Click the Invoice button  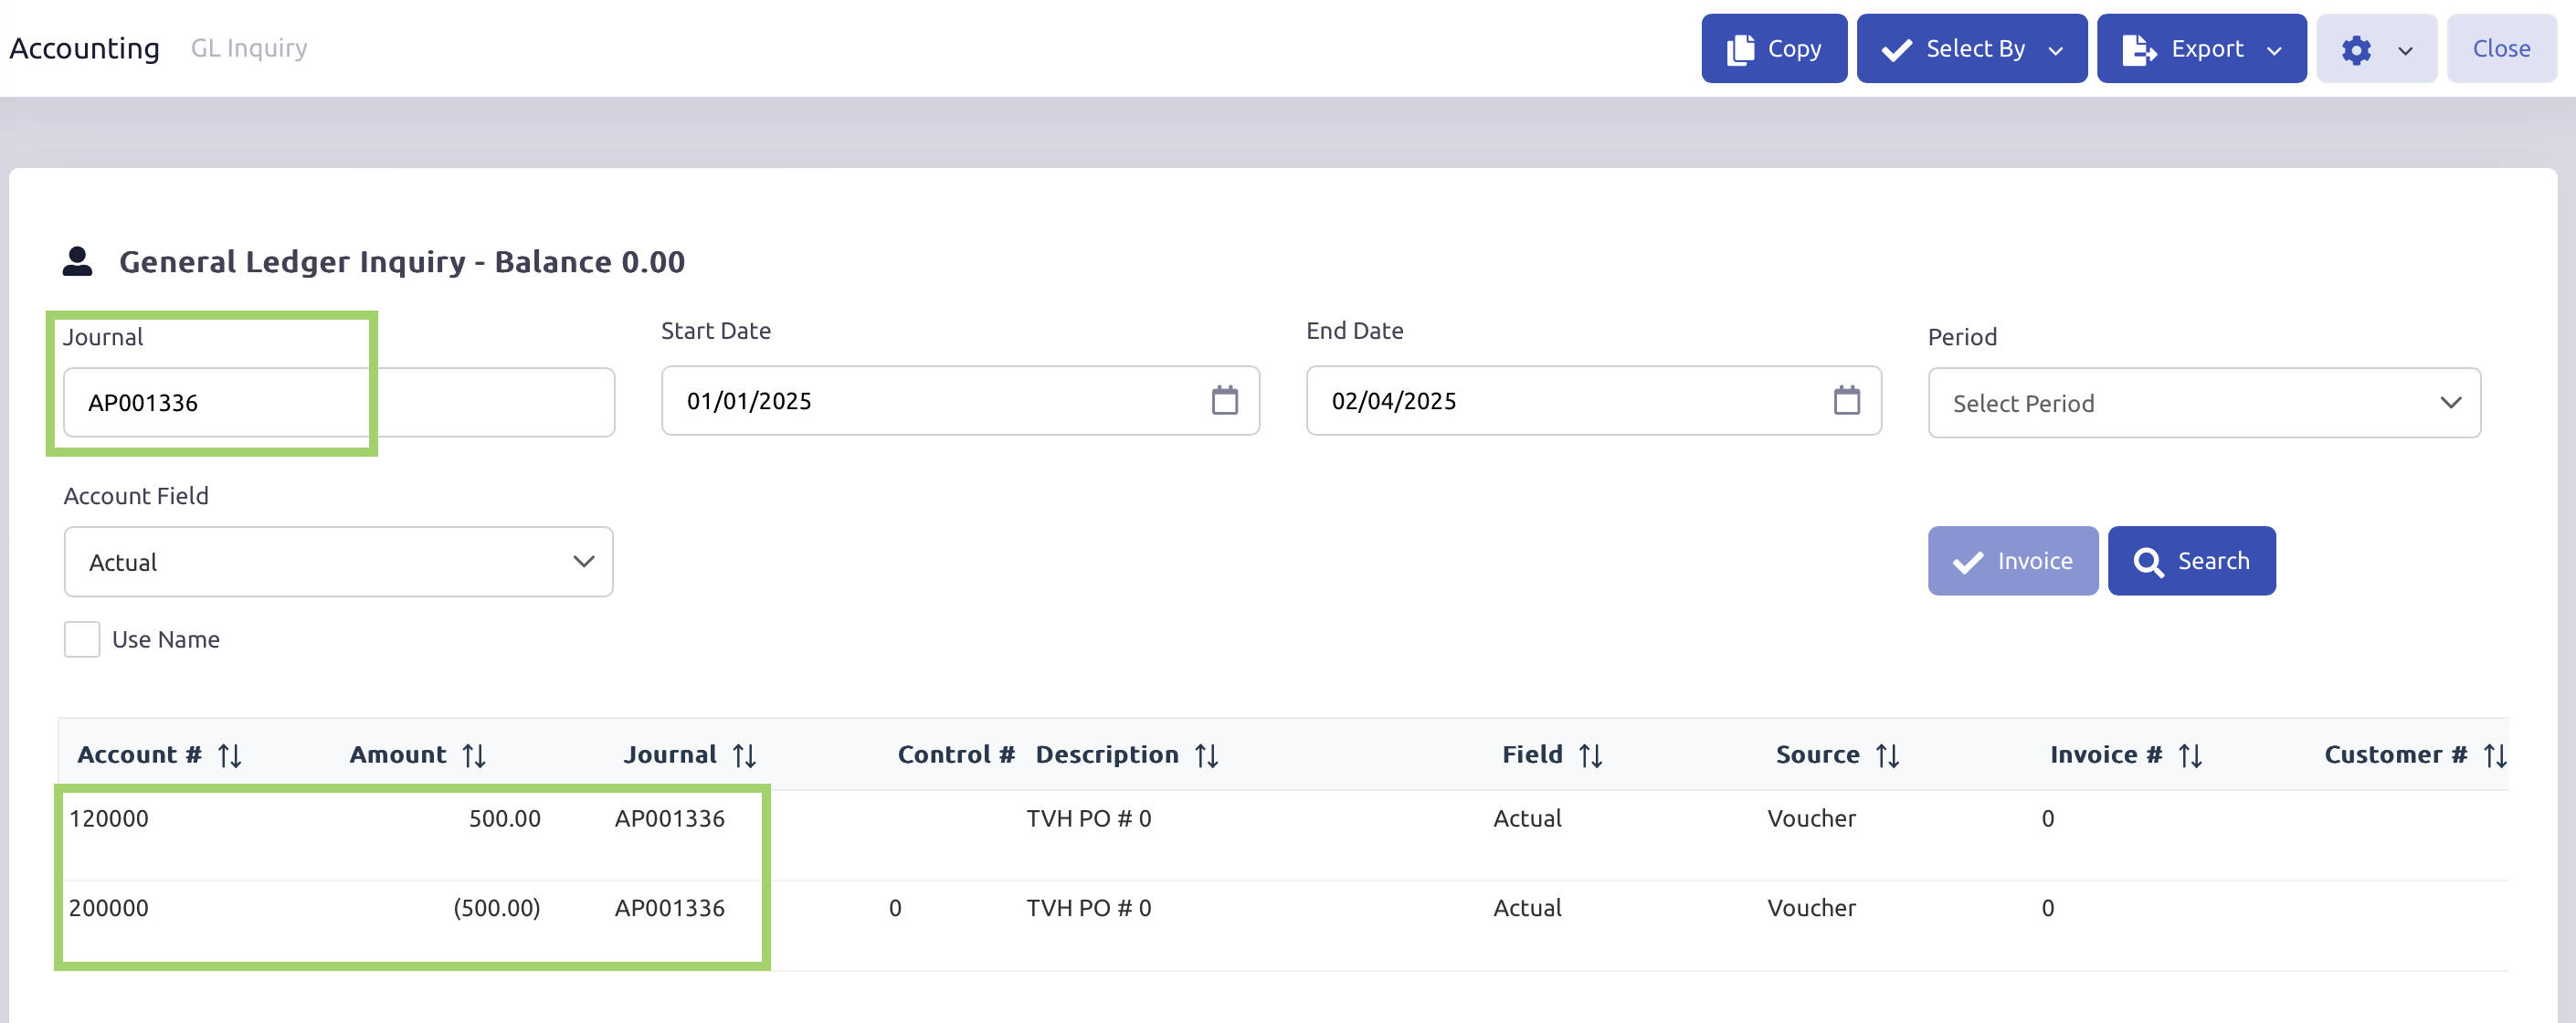pyautogui.click(x=2012, y=561)
